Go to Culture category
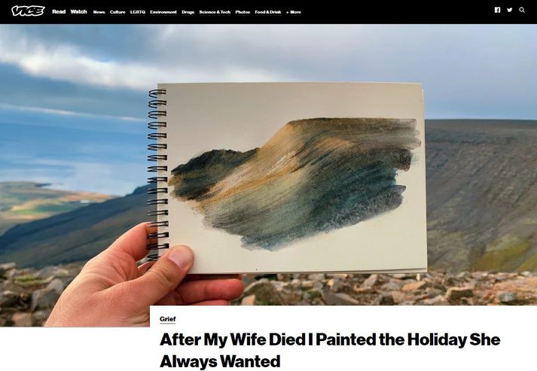 (x=117, y=12)
